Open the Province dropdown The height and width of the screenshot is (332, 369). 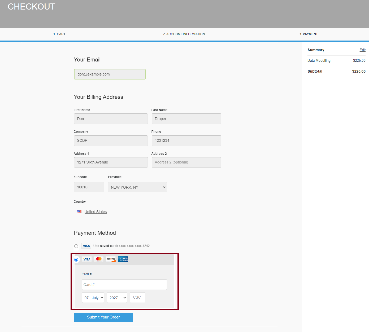pyautogui.click(x=137, y=187)
